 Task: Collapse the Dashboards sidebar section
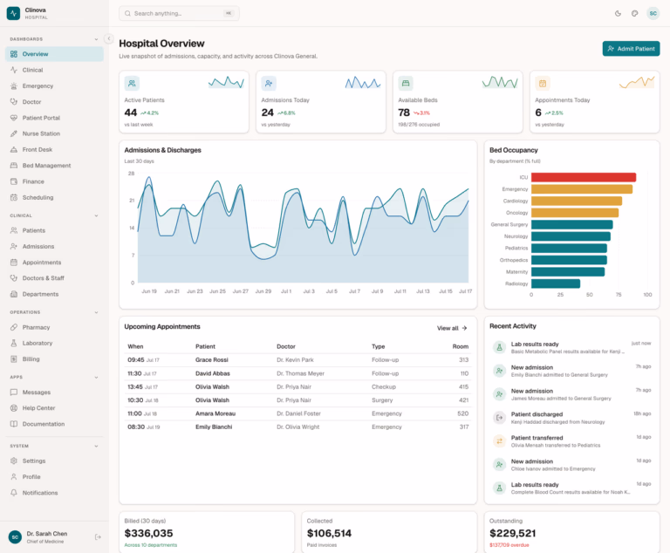point(96,39)
